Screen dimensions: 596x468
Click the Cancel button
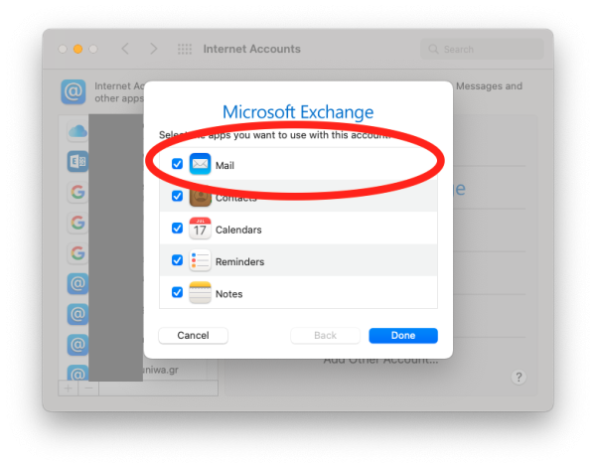click(193, 335)
